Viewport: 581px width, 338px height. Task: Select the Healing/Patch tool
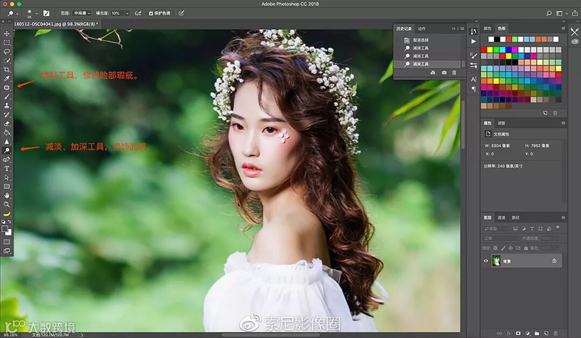click(x=6, y=88)
